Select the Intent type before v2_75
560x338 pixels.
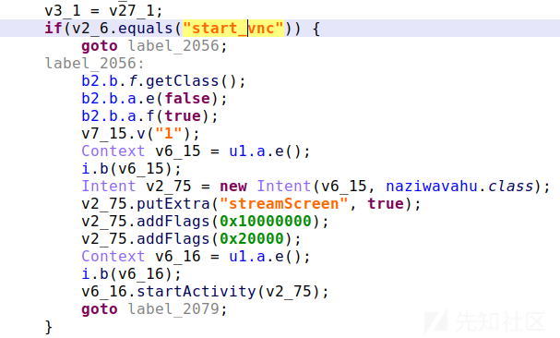(109, 186)
